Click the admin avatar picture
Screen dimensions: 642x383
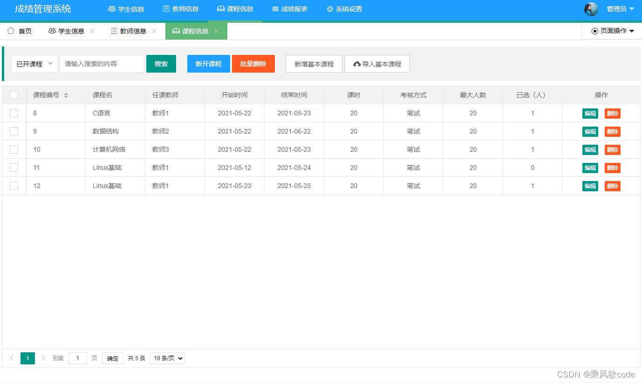point(591,9)
